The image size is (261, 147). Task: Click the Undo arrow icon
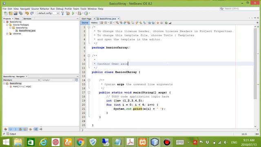(27, 13)
